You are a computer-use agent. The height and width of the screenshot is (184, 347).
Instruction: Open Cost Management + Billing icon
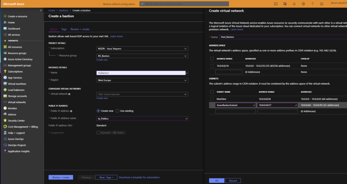(x=5, y=127)
